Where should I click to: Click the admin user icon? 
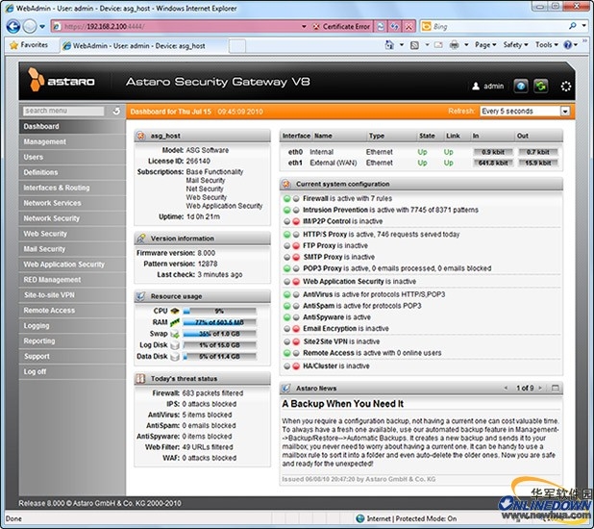pyautogui.click(x=476, y=86)
